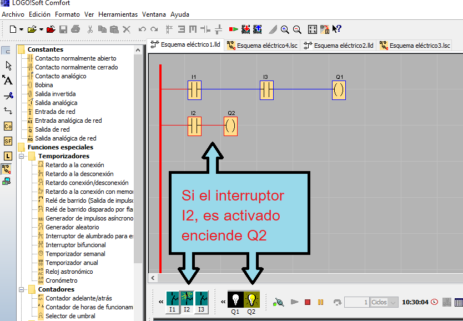Open the Co constants tool palette

click(8, 126)
